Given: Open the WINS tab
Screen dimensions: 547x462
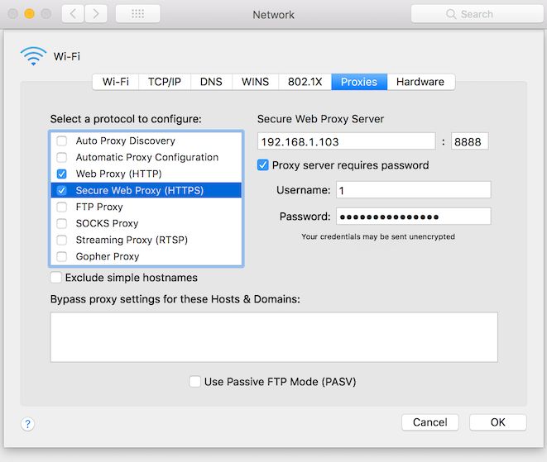Looking at the screenshot, I should [256, 82].
